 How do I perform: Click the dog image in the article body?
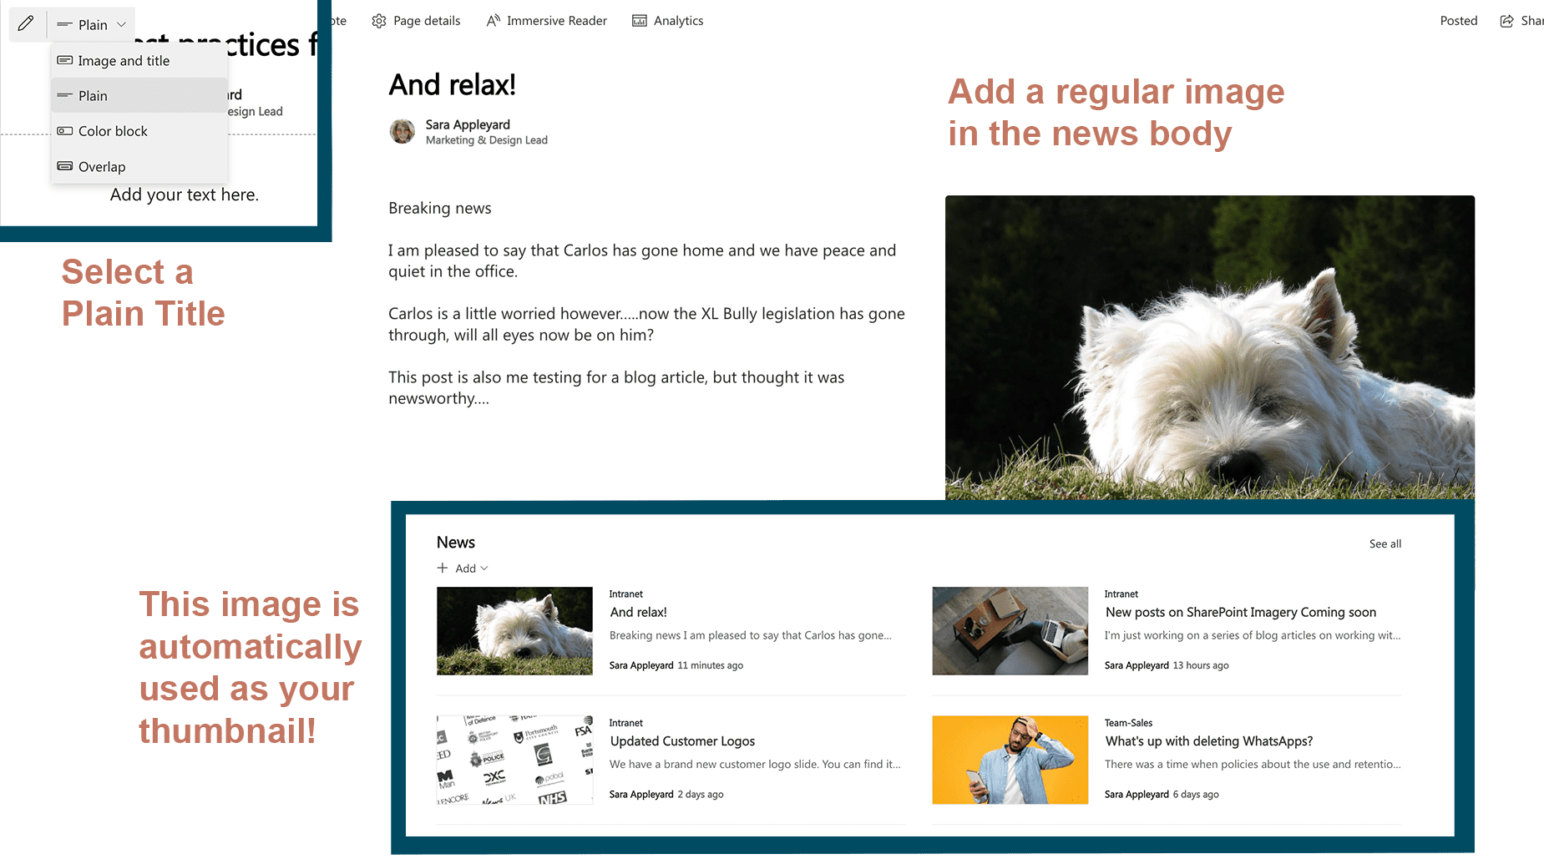(1209, 346)
